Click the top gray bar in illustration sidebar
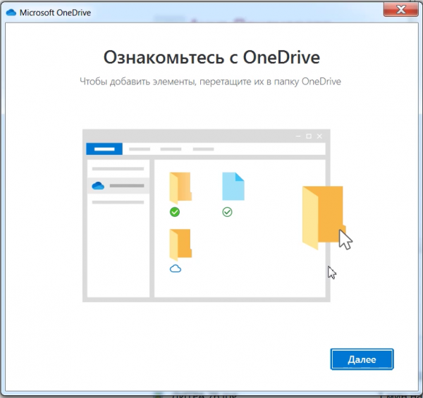423x398 pixels. (118, 169)
